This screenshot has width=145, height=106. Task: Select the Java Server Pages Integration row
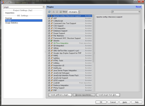coord(70,71)
